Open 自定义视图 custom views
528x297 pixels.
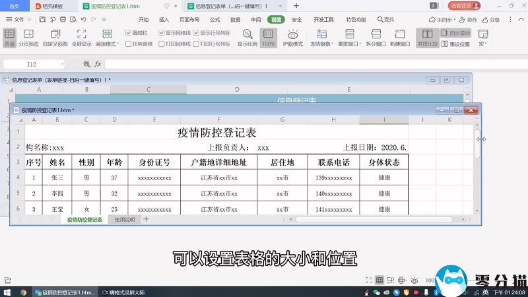pyautogui.click(x=55, y=37)
